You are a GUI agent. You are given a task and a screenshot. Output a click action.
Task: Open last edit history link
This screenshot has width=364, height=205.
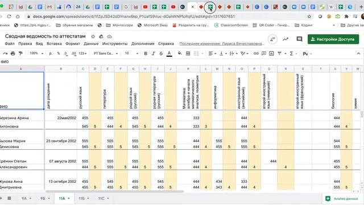tap(222, 44)
